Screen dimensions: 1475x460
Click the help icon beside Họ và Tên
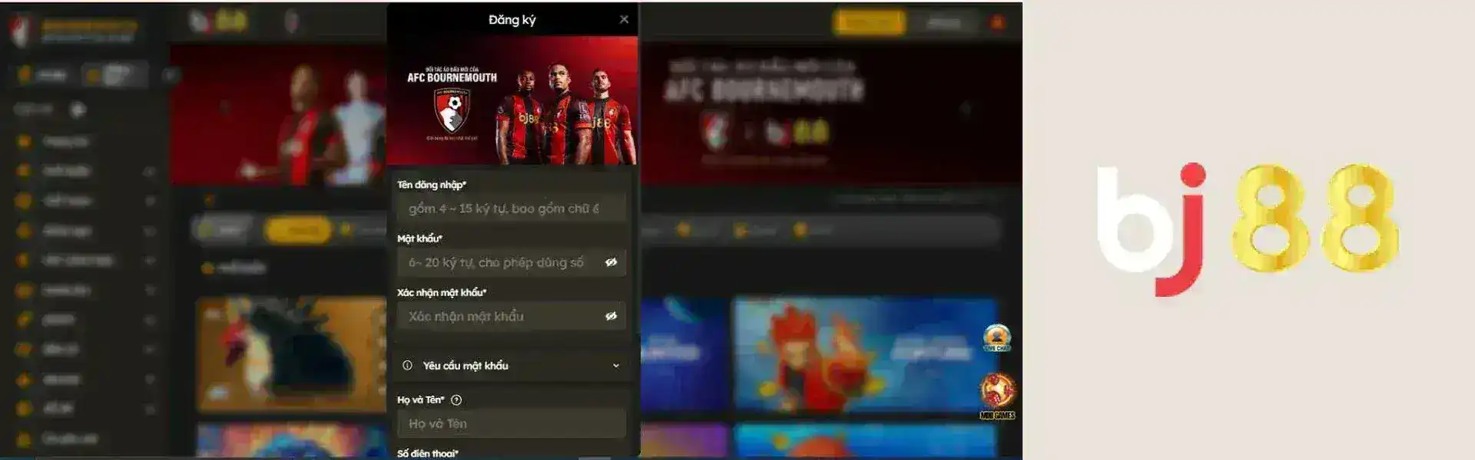(x=456, y=400)
